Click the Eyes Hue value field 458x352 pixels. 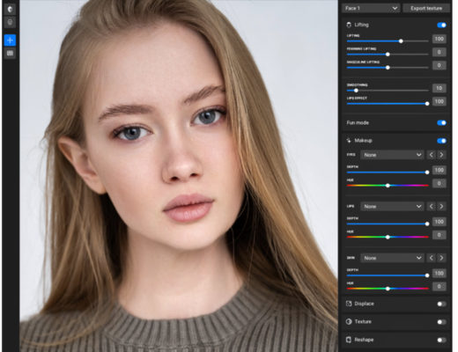[x=440, y=183]
